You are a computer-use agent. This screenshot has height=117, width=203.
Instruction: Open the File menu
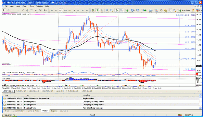tap(6, 6)
